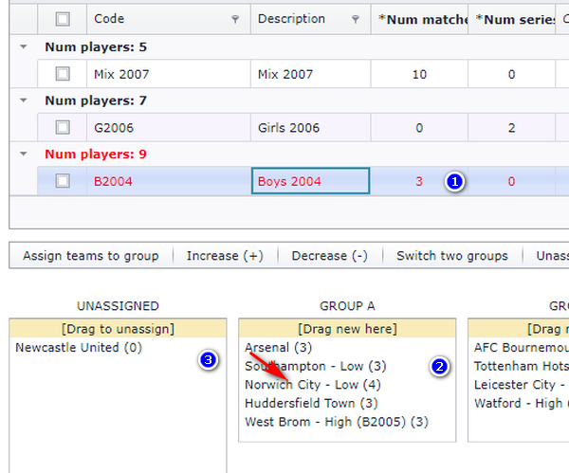This screenshot has width=569, height=473.
Task: Select Newcastle United (0) in Unassigned
Action: pyautogui.click(x=79, y=348)
